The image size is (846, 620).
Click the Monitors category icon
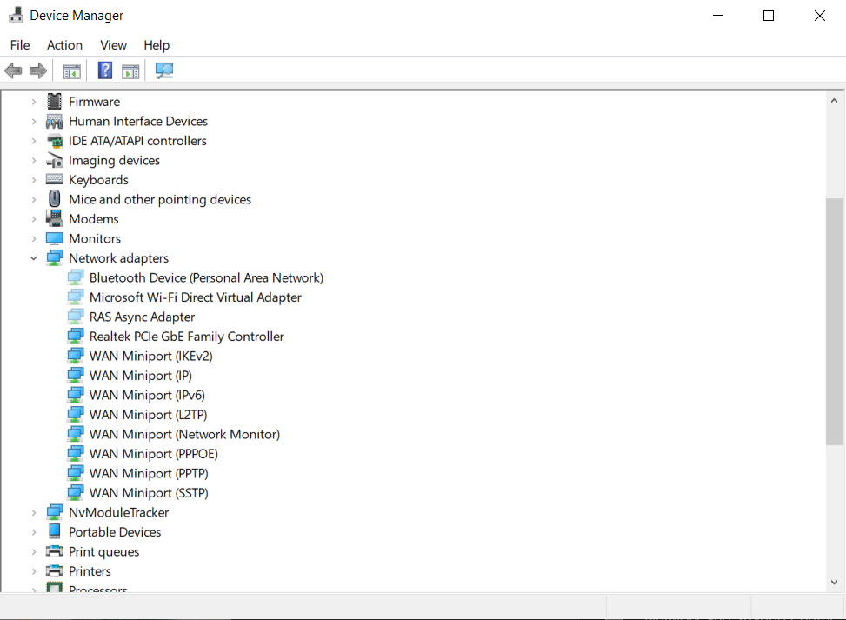click(x=55, y=238)
